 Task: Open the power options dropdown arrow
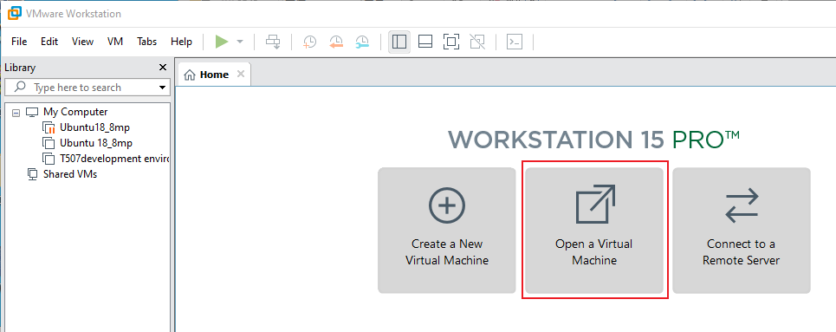[240, 42]
